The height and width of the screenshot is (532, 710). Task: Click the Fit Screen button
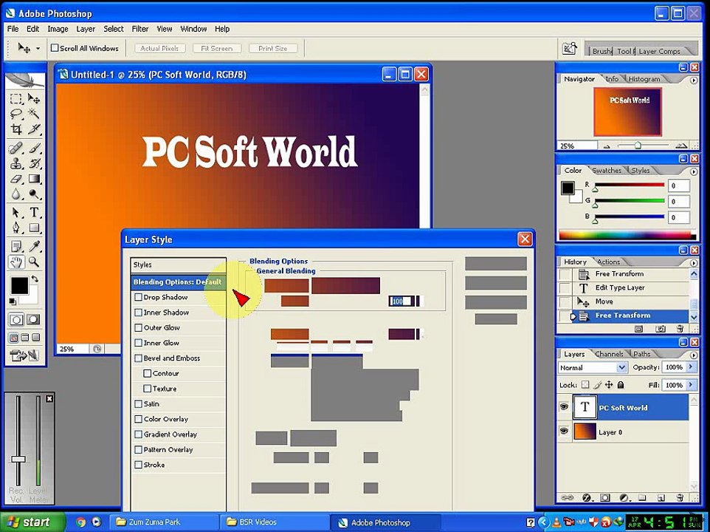217,49
